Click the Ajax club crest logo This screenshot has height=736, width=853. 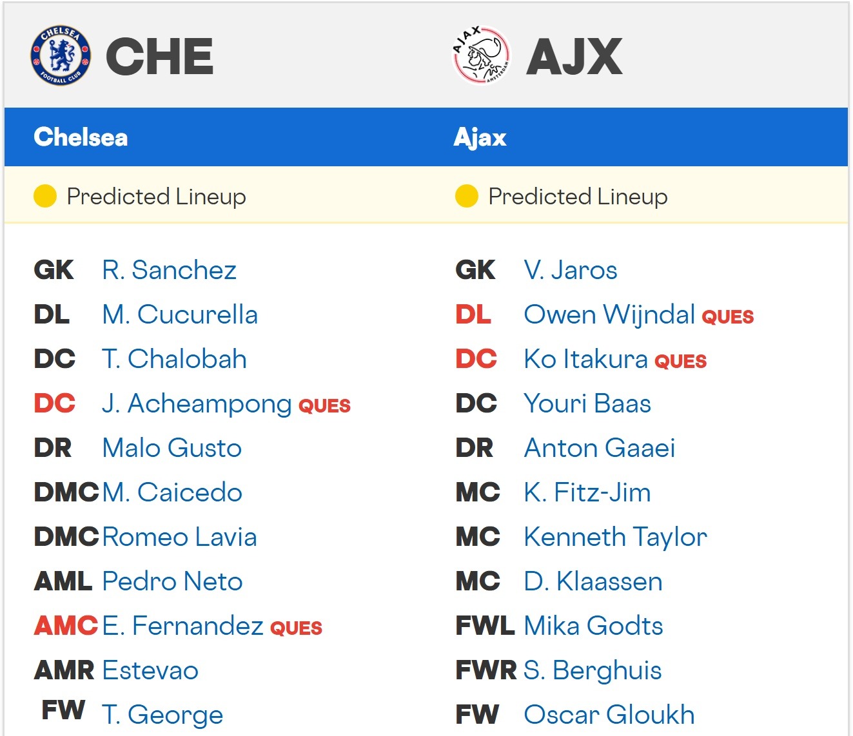point(481,55)
